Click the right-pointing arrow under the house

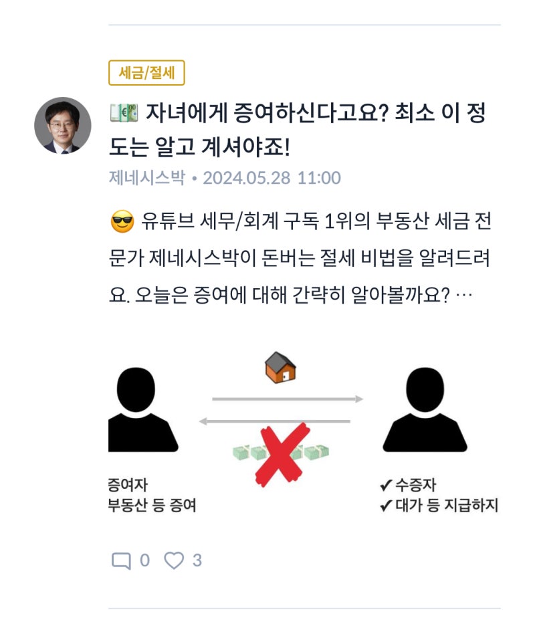288,399
